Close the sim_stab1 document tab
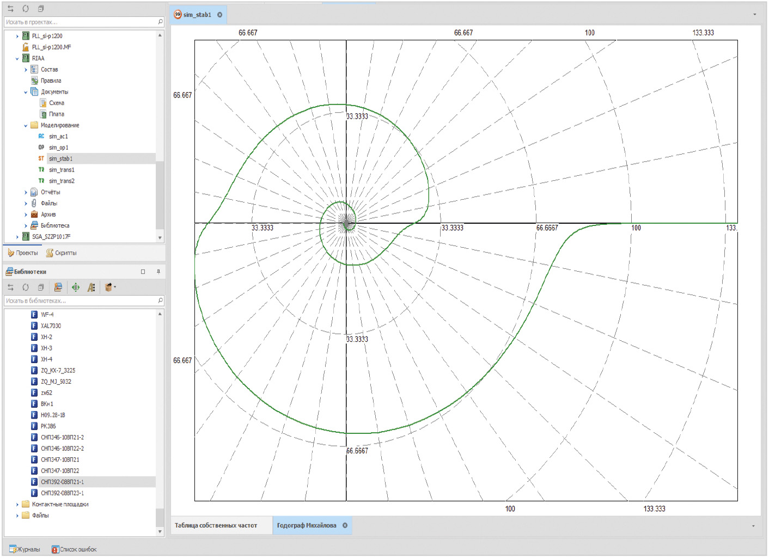This screenshot has height=558, width=769. [220, 15]
